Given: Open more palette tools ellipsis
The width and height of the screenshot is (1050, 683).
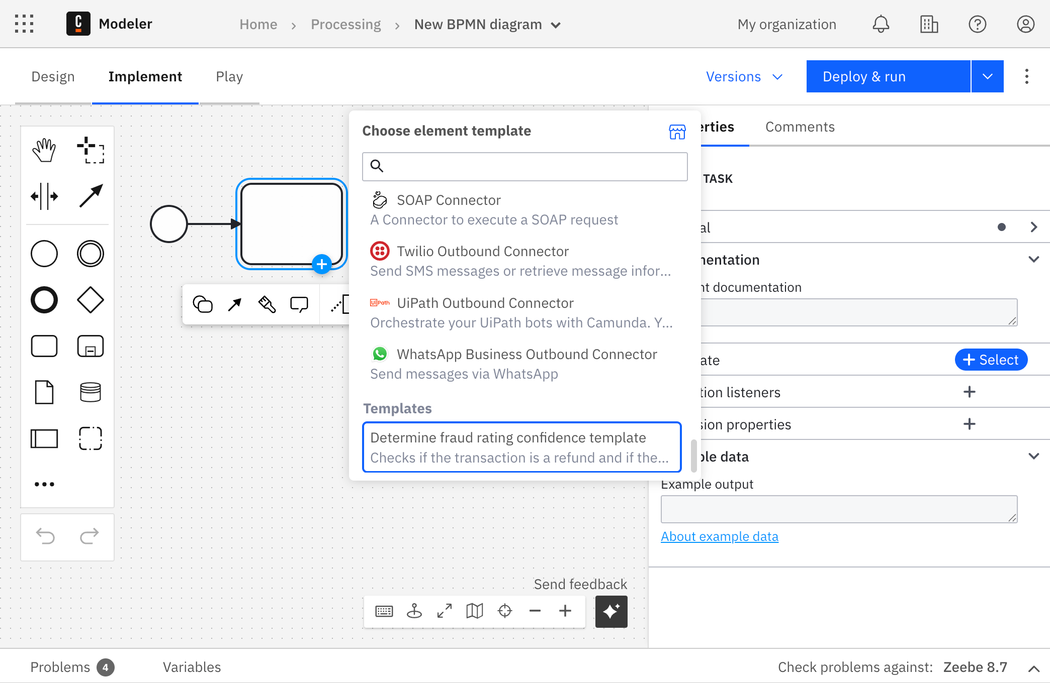Looking at the screenshot, I should coord(44,484).
